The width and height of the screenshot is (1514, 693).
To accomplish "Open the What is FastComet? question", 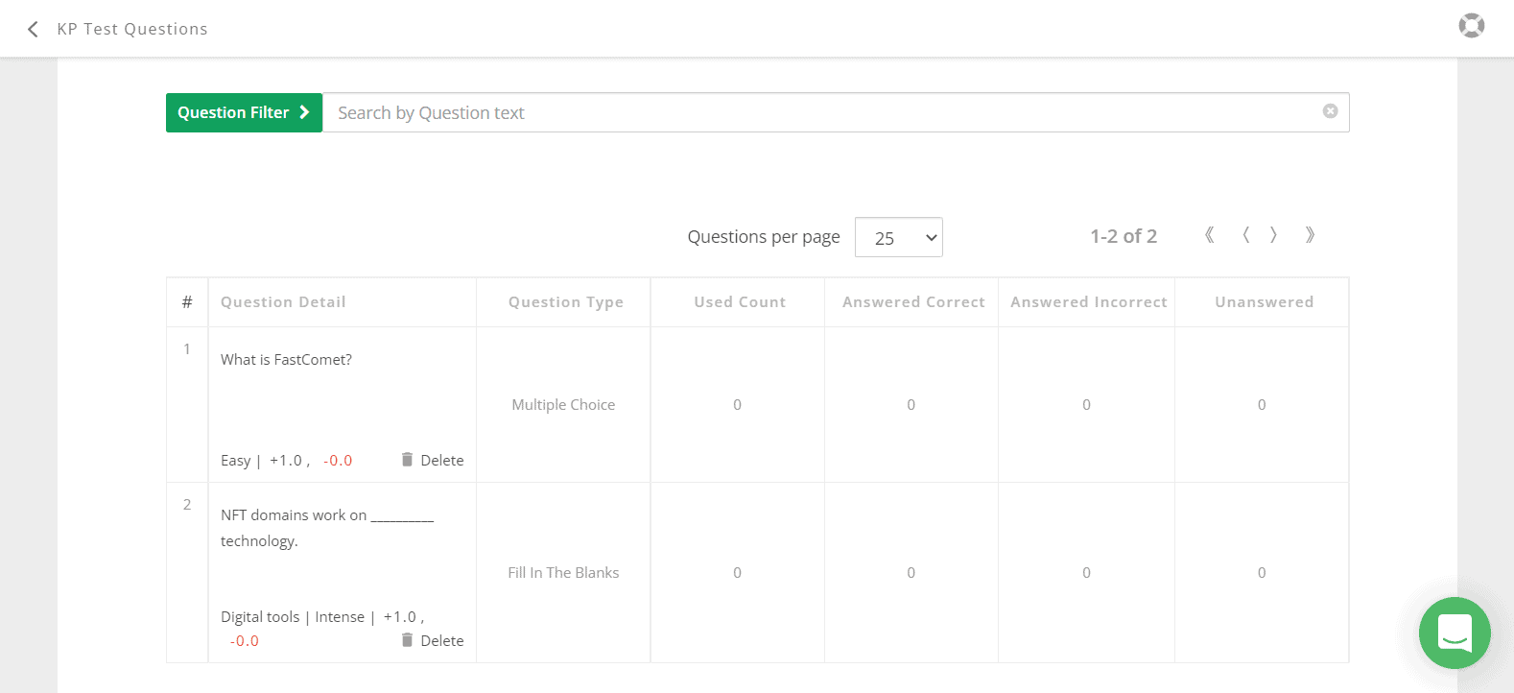I will 286,360.
